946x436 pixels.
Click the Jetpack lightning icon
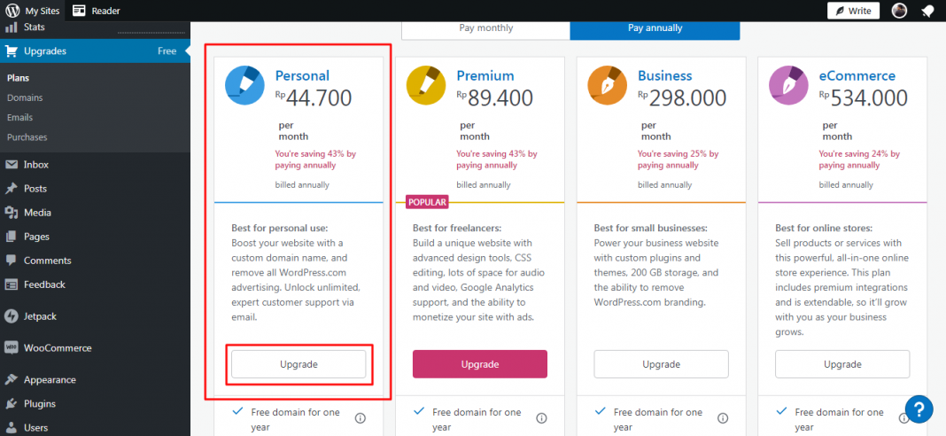[11, 316]
